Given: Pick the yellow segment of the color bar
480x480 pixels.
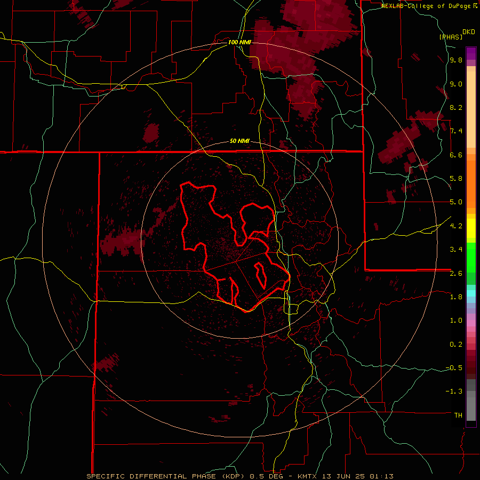Looking at the screenshot, I should [x=471, y=228].
